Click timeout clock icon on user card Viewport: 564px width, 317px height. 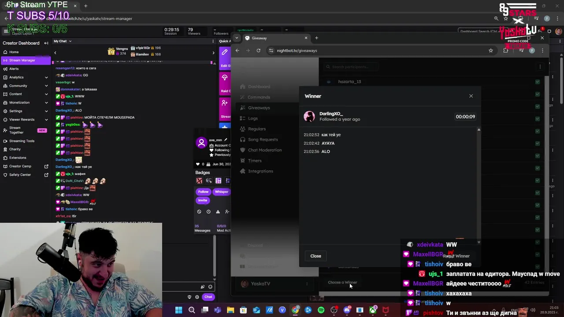[x=208, y=212]
